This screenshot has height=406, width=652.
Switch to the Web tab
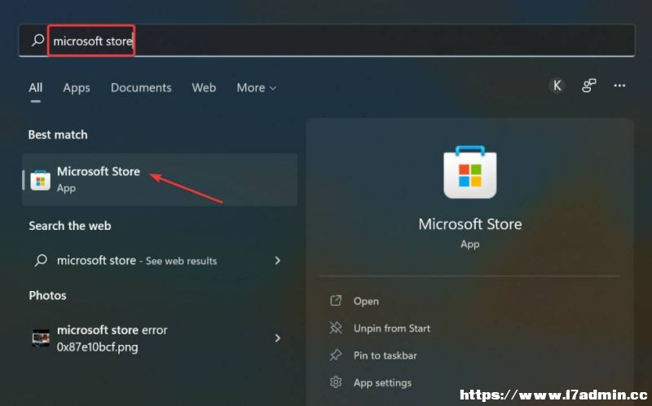204,88
